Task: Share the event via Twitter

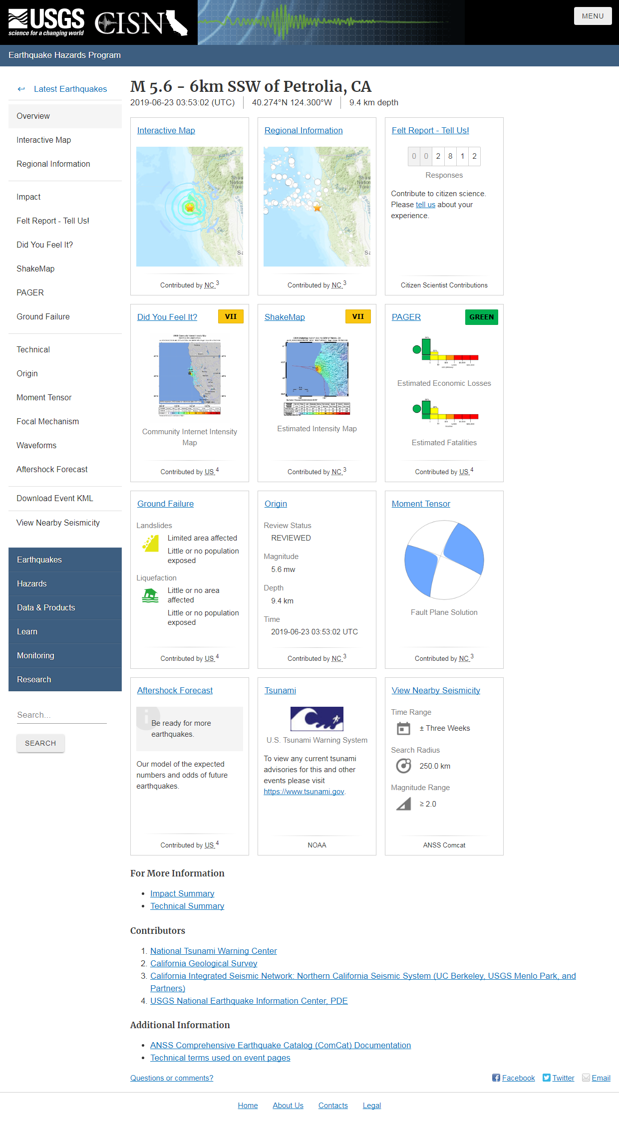Action: pos(558,1078)
